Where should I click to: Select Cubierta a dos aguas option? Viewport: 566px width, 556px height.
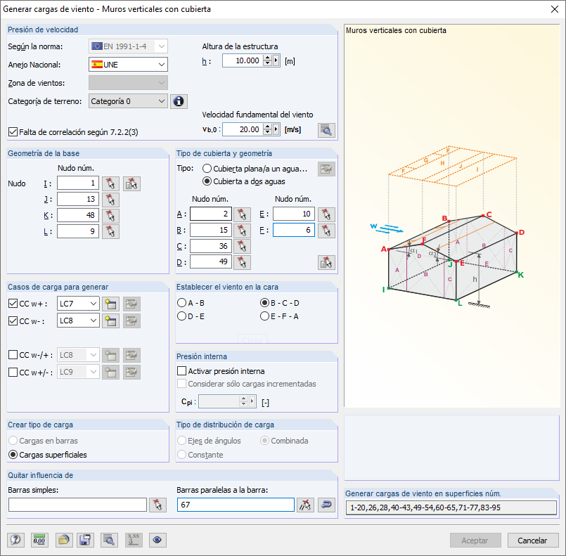click(207, 181)
